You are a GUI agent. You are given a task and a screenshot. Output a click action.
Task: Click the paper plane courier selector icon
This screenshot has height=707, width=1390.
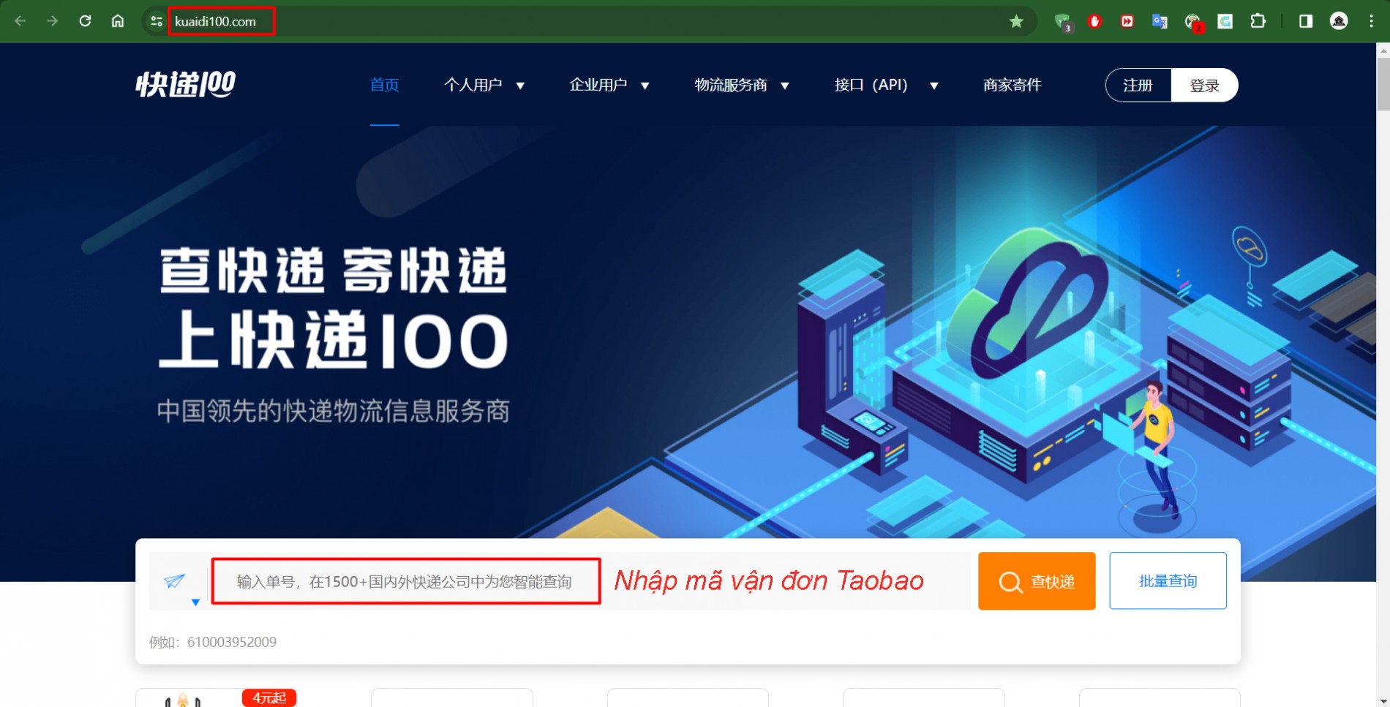click(175, 581)
